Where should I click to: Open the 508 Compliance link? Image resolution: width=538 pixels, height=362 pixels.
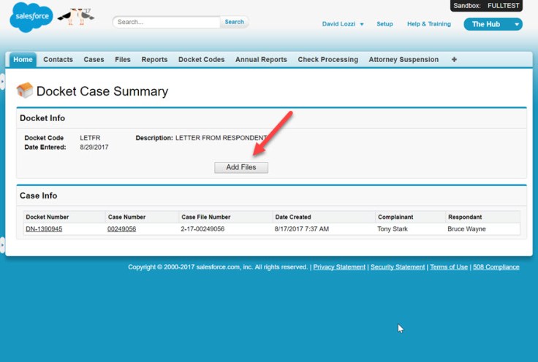[496, 267]
